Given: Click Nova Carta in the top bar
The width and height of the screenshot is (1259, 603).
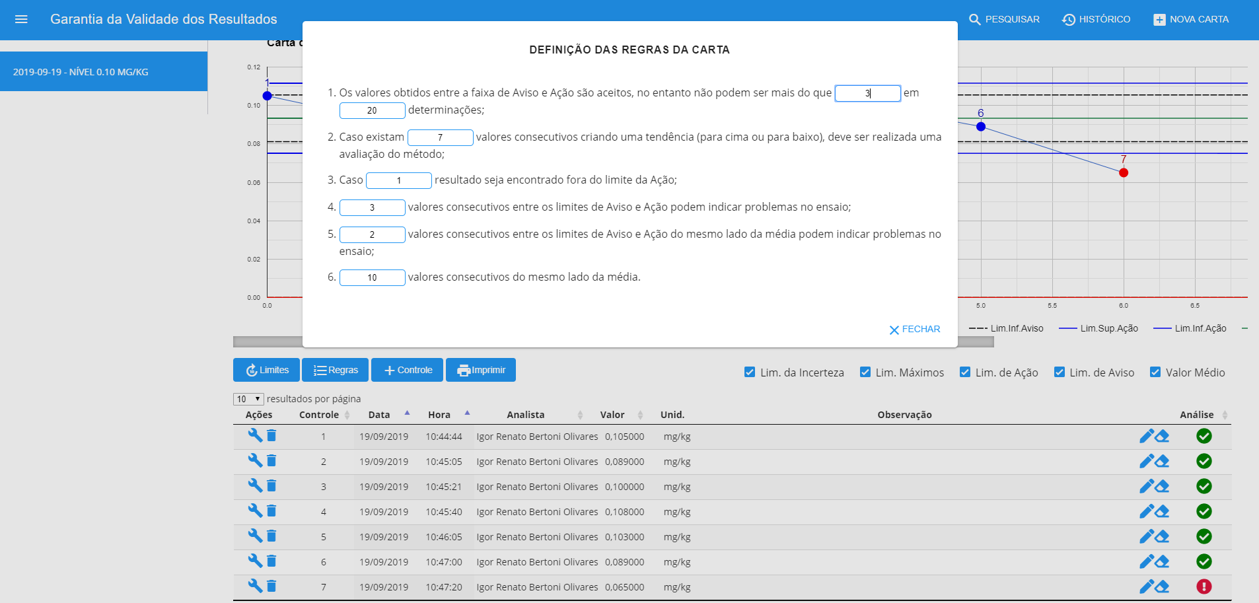Looking at the screenshot, I should point(1191,19).
